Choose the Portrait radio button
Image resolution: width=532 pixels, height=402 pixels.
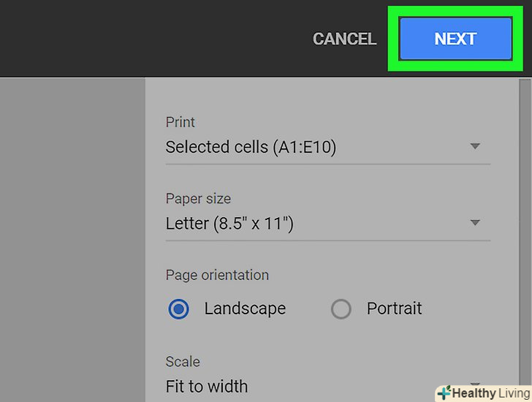click(341, 309)
